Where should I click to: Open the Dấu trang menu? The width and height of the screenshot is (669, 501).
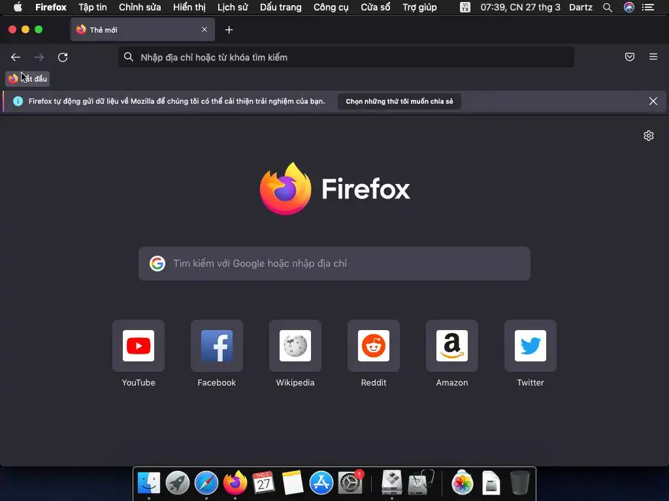[x=281, y=7]
